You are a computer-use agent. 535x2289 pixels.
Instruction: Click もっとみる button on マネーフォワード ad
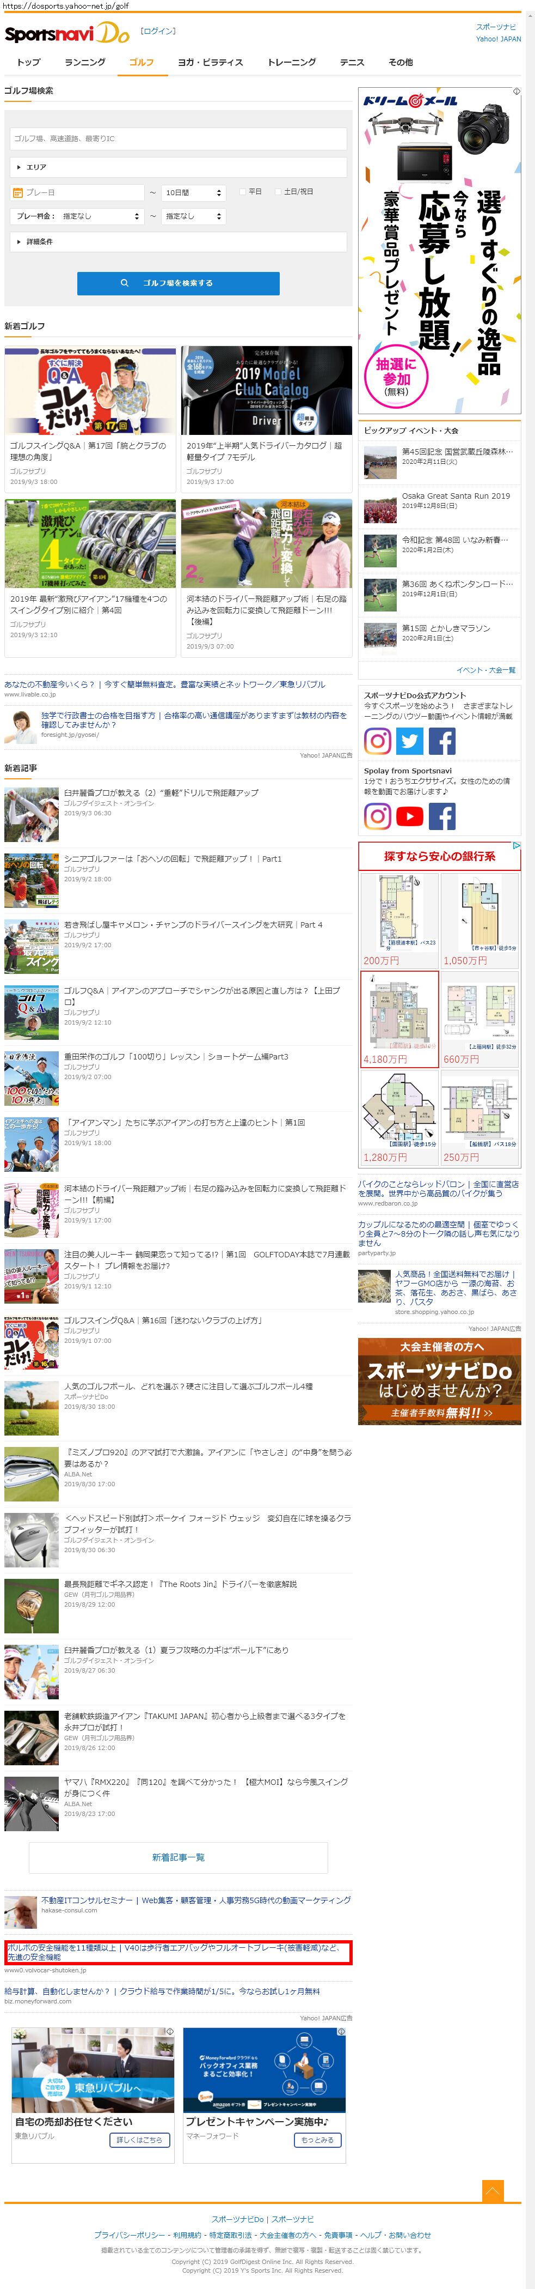318,2141
